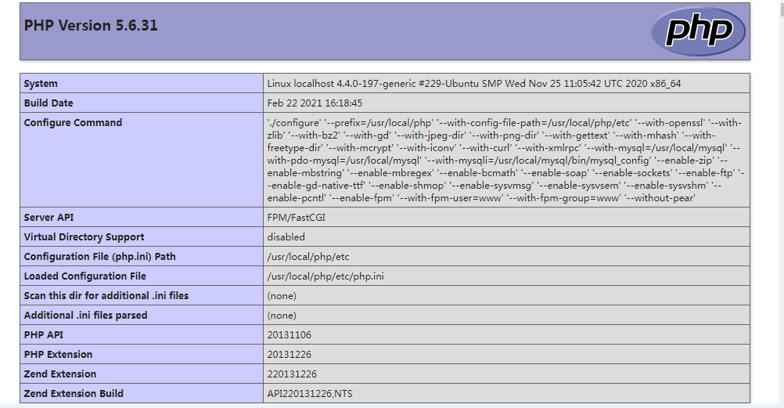Click the 'API220131226,NTS' build value
The width and height of the screenshot is (784, 408).
pyautogui.click(x=309, y=394)
